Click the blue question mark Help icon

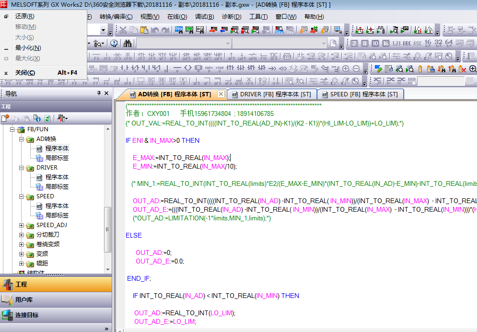click(x=114, y=43)
